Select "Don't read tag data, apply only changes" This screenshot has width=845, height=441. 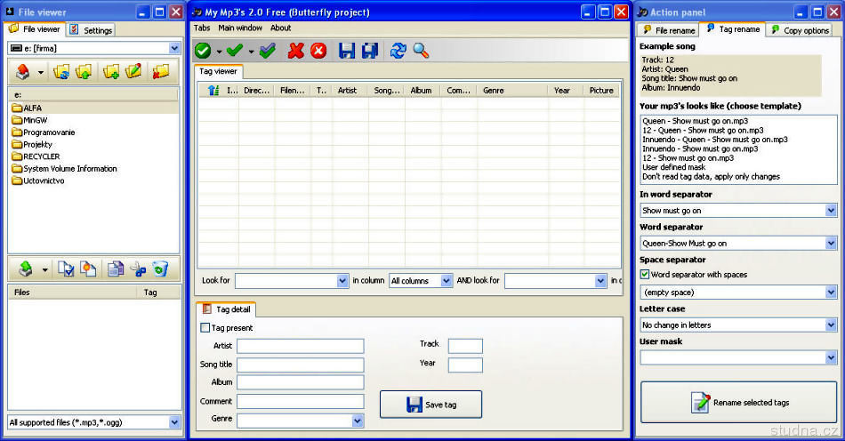(x=711, y=176)
